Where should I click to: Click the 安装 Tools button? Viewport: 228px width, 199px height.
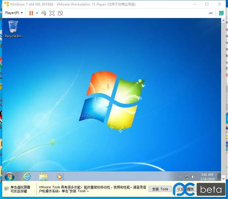coord(160,189)
